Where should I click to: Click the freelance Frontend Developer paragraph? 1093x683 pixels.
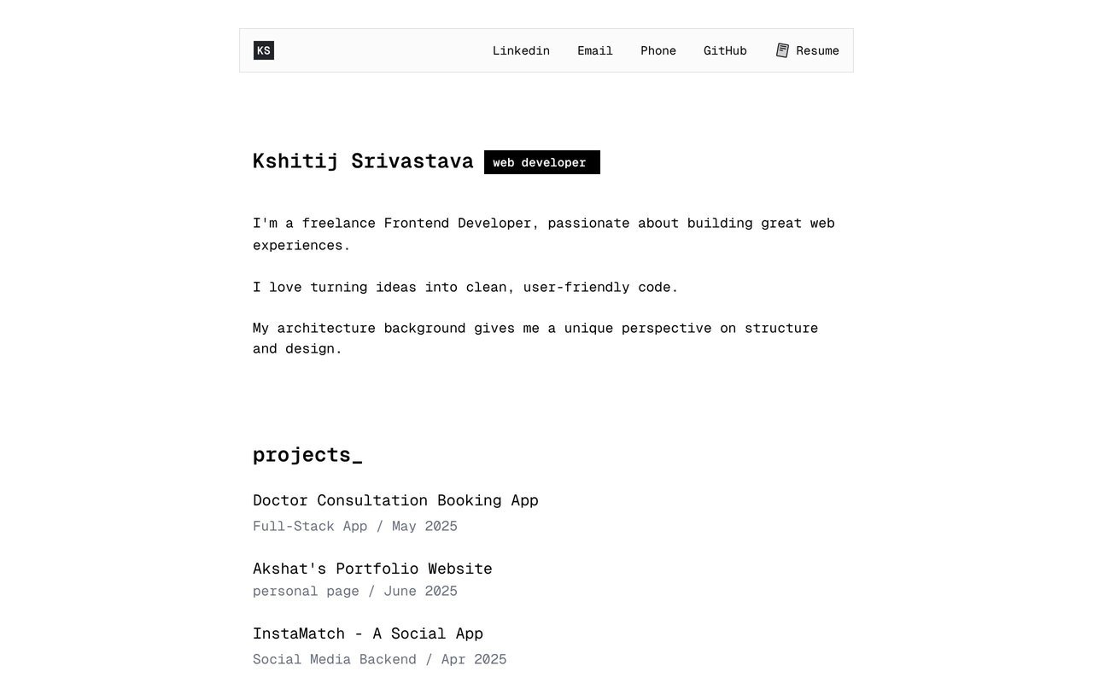(544, 234)
